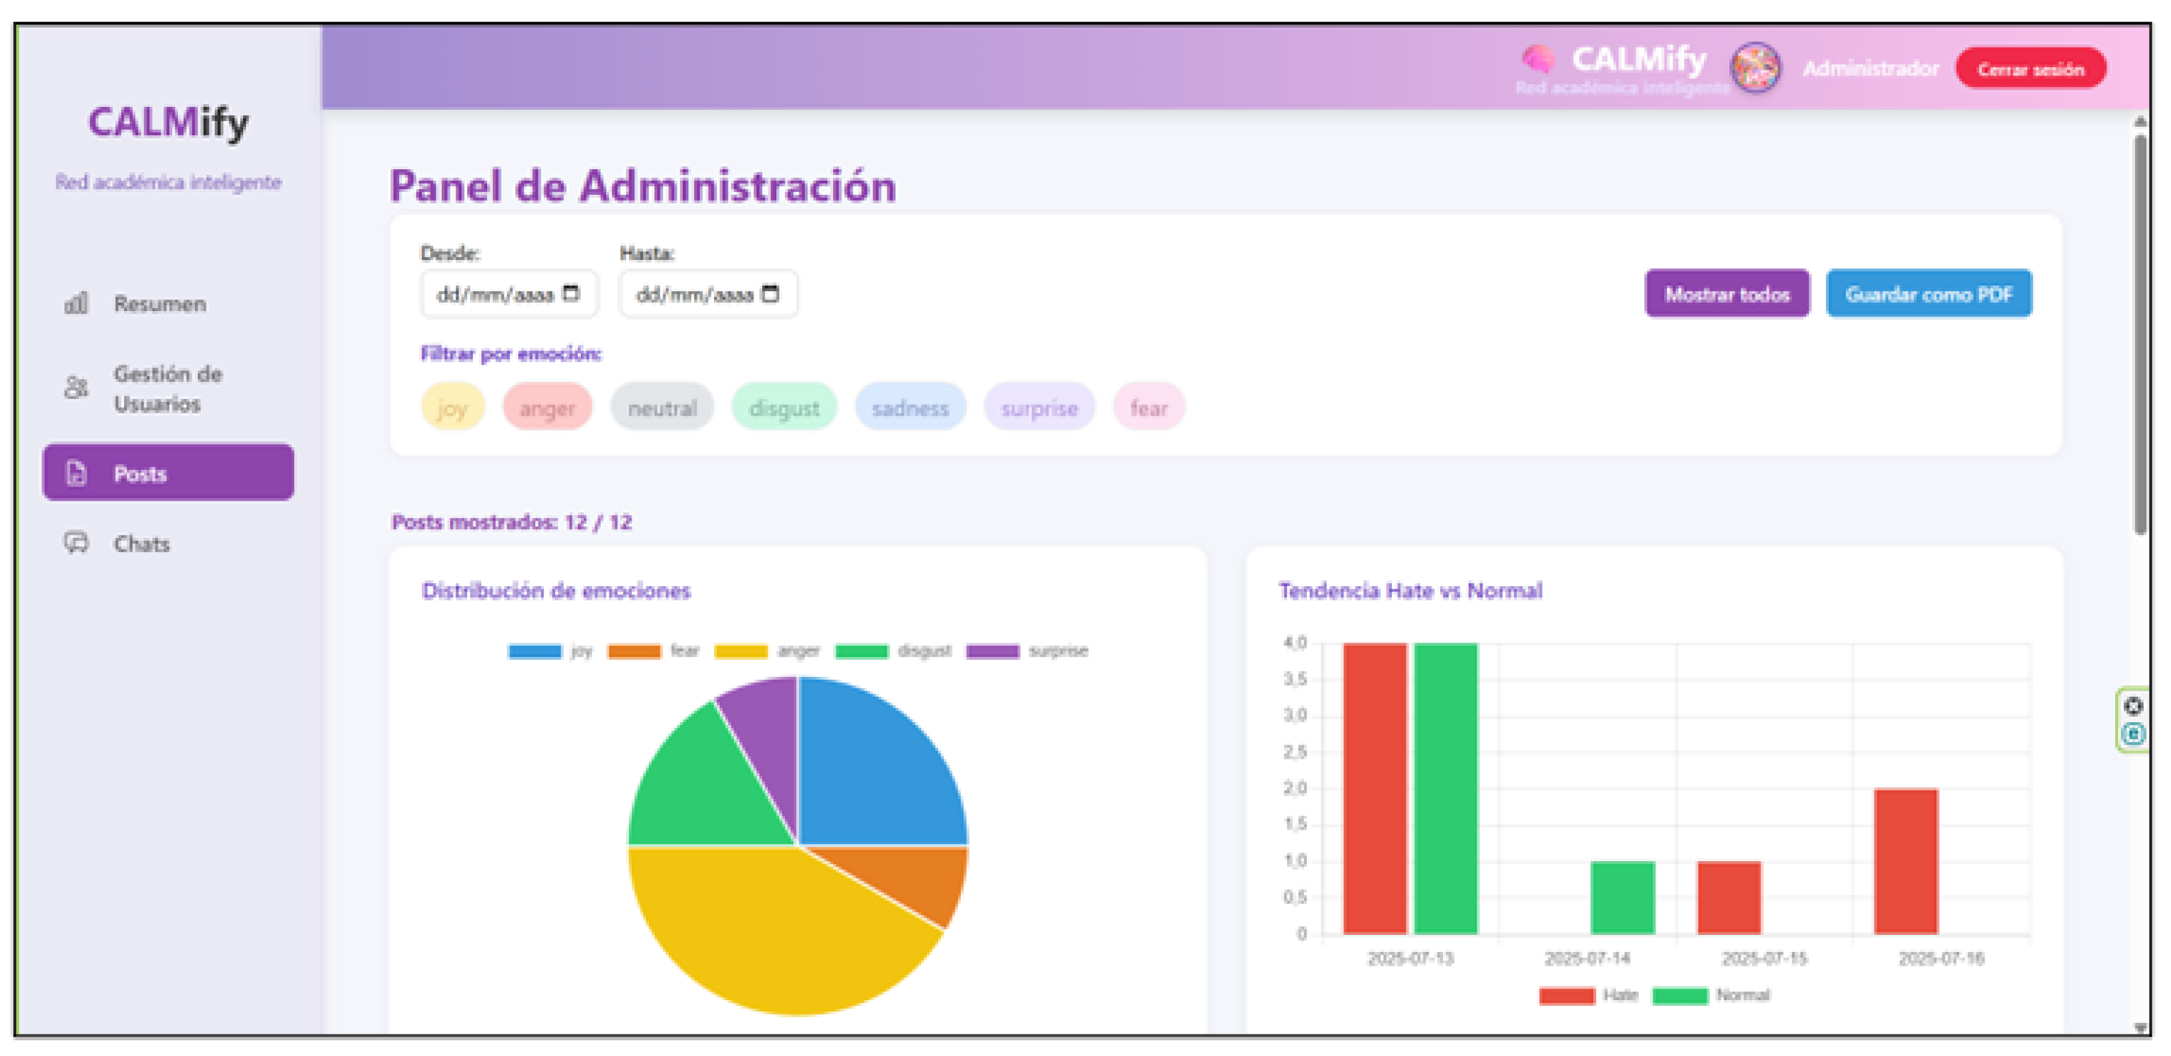Open the Desde date picker calendar
Image resolution: width=2171 pixels, height=1056 pixels.
pos(571,293)
